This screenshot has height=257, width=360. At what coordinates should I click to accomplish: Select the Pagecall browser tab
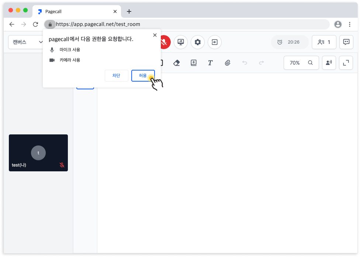tap(77, 11)
